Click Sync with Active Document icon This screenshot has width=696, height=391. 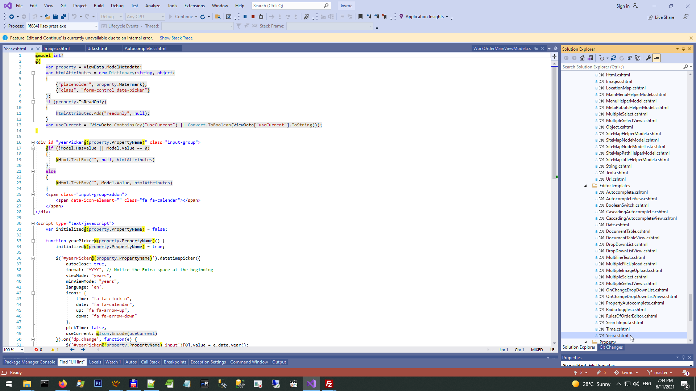(614, 58)
